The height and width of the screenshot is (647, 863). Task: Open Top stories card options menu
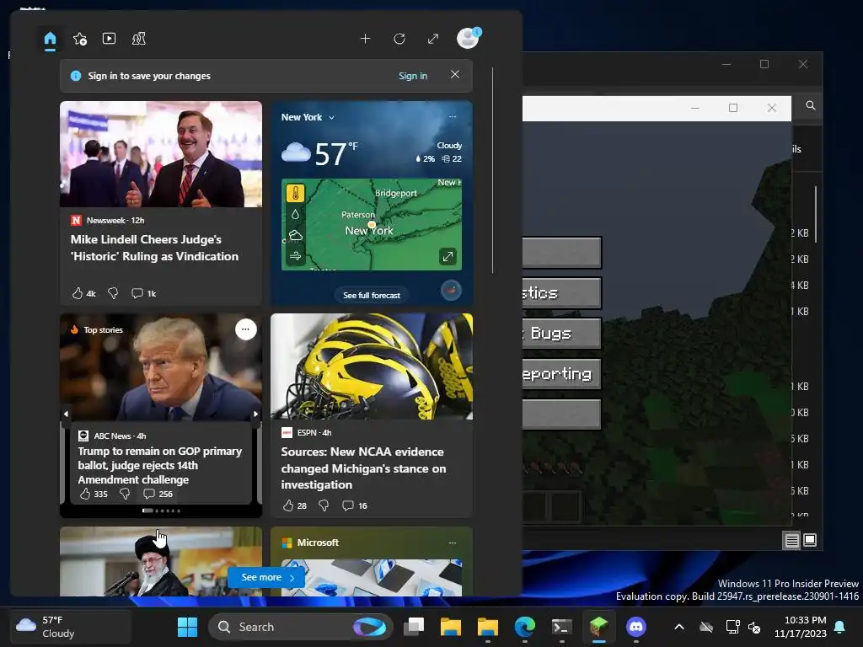[x=246, y=329]
